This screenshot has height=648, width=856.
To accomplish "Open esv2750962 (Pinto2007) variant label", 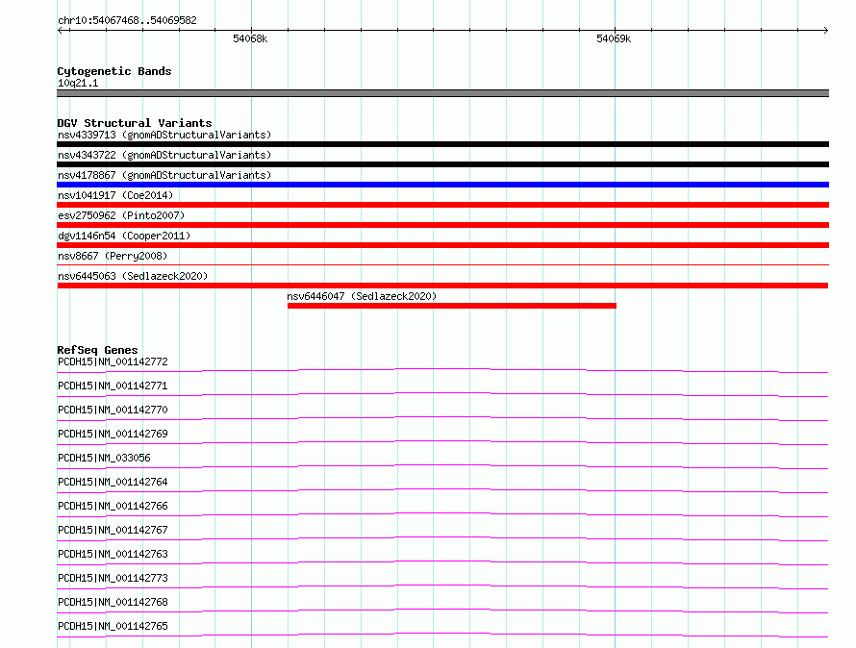I will coord(121,215).
